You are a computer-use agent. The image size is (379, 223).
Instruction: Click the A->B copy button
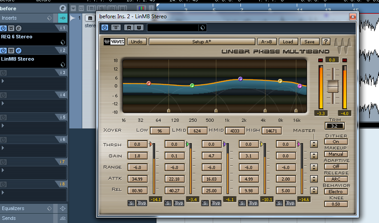click(267, 42)
